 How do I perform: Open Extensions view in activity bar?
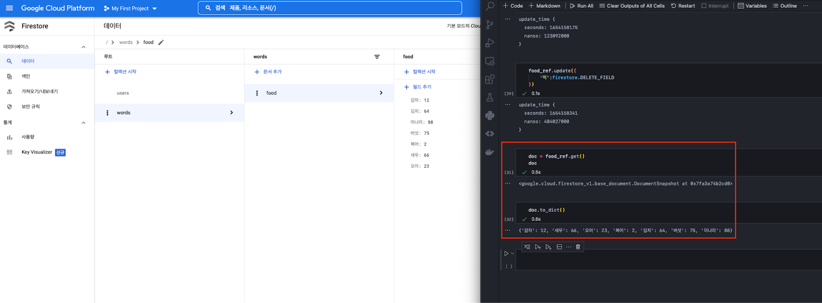(490, 79)
